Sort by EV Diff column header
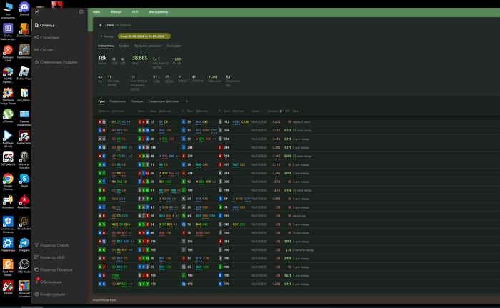This screenshot has height=308, width=500. [285, 111]
